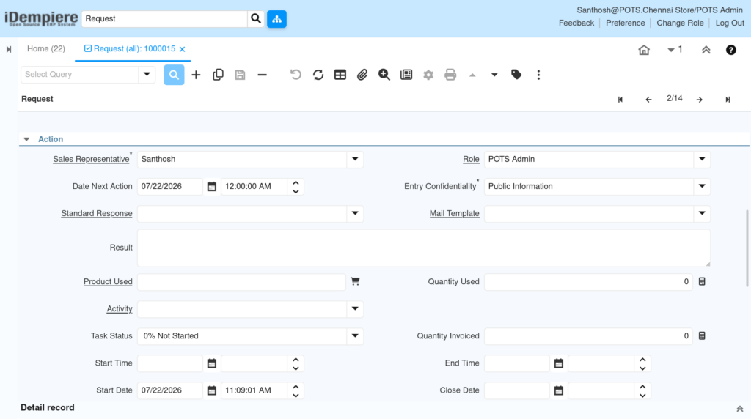Open Select Query dropdown
751x419 pixels.
click(147, 75)
